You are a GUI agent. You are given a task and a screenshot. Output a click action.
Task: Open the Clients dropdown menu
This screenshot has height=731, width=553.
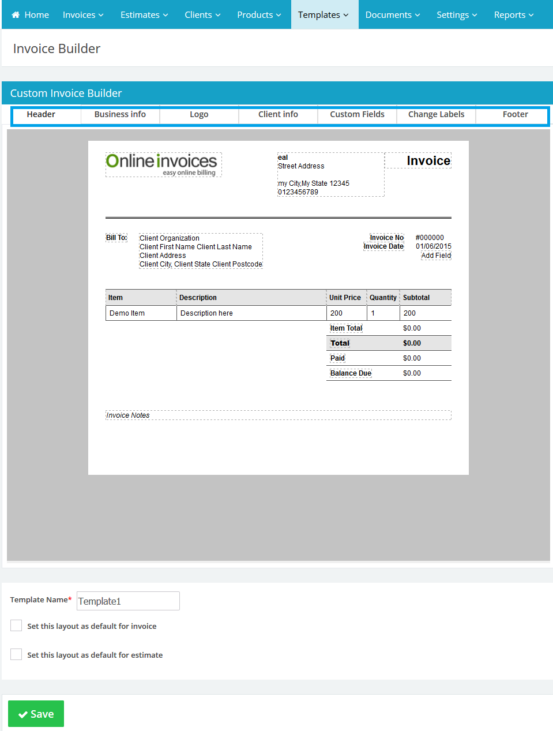tap(202, 15)
